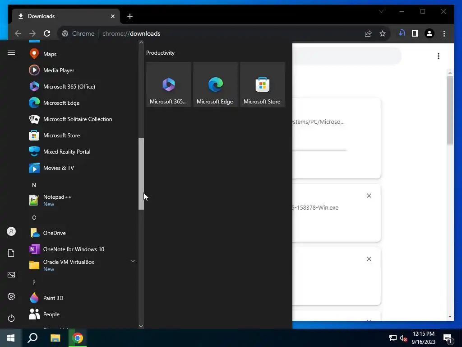Screen dimensions: 462x347
Task: Expand the Start menu hamburger button
Action: (11, 52)
